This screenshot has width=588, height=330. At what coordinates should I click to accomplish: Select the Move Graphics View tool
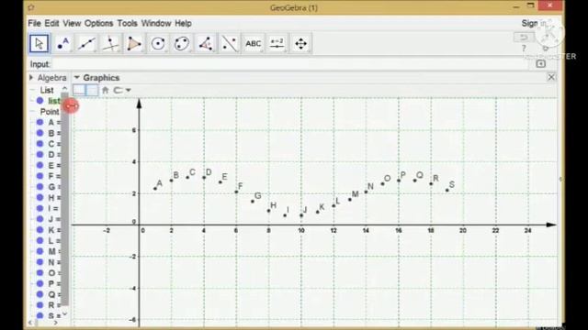click(300, 43)
